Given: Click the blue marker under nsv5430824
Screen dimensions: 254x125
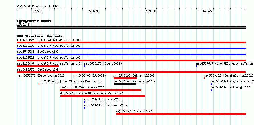Looking at the screenshot, I should click(x=211, y=84).
